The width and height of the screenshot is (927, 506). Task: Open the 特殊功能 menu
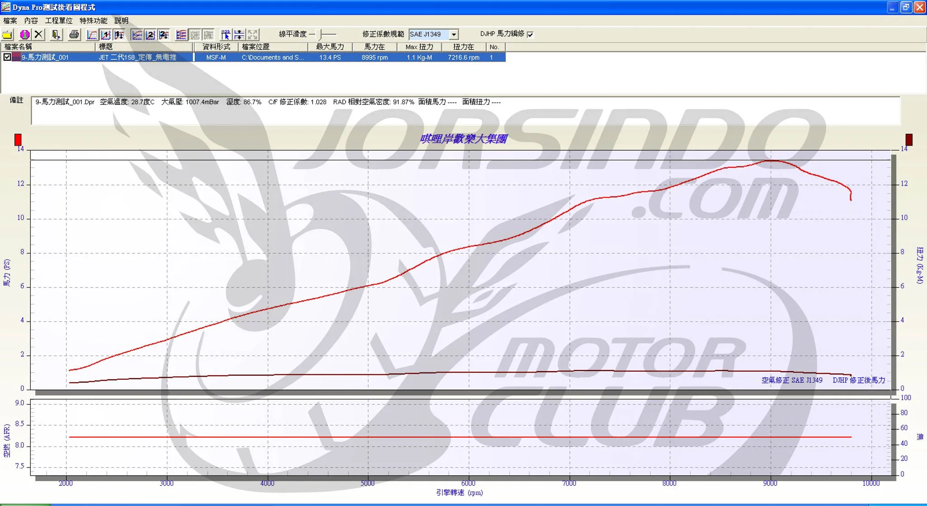[93, 21]
